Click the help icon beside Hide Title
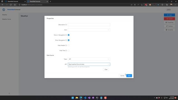Image resolution: width=178 pixels, height=100 pixels. click(x=66, y=51)
